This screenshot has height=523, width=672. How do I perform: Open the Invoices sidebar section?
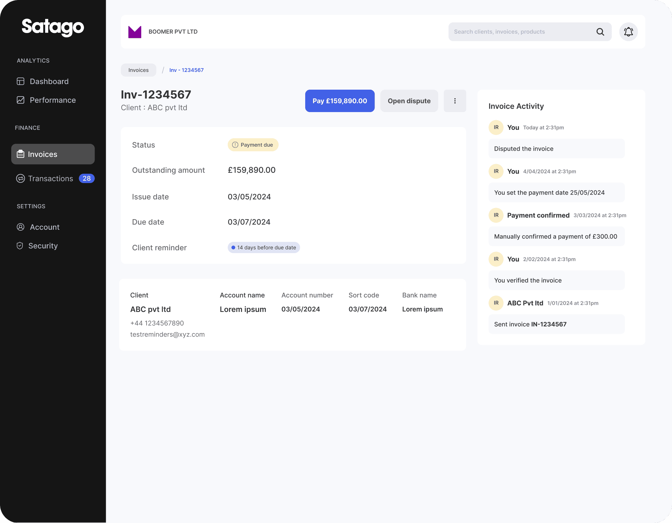click(x=53, y=154)
